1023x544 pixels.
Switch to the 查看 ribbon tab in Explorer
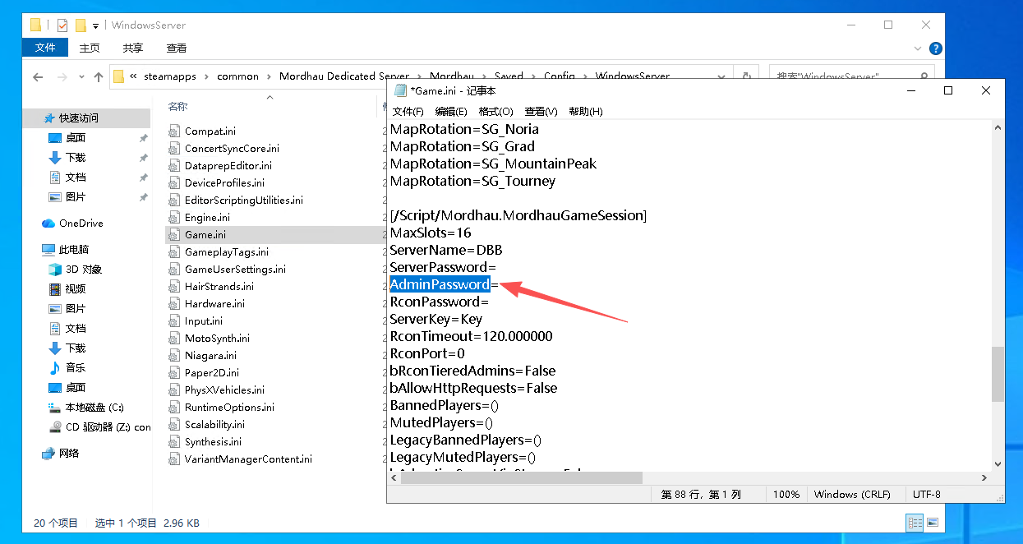tap(176, 48)
